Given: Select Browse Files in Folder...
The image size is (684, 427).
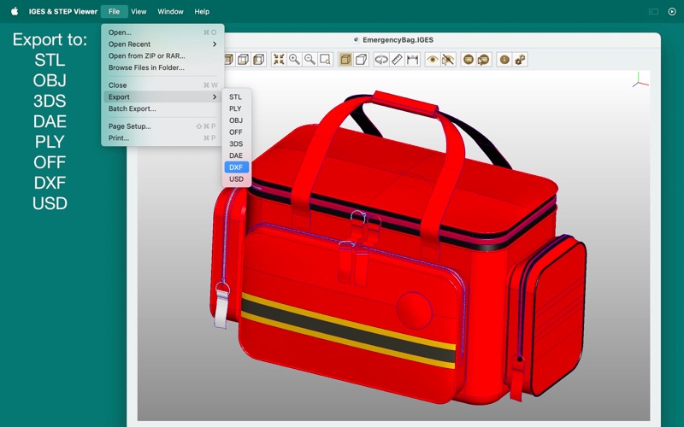Looking at the screenshot, I should pyautogui.click(x=162, y=67).
